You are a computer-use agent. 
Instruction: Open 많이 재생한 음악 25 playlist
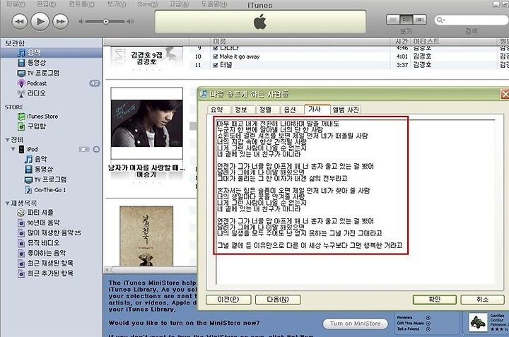click(x=54, y=232)
